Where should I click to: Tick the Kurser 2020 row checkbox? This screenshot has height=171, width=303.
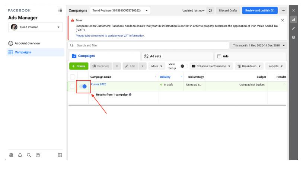pos(73,86)
